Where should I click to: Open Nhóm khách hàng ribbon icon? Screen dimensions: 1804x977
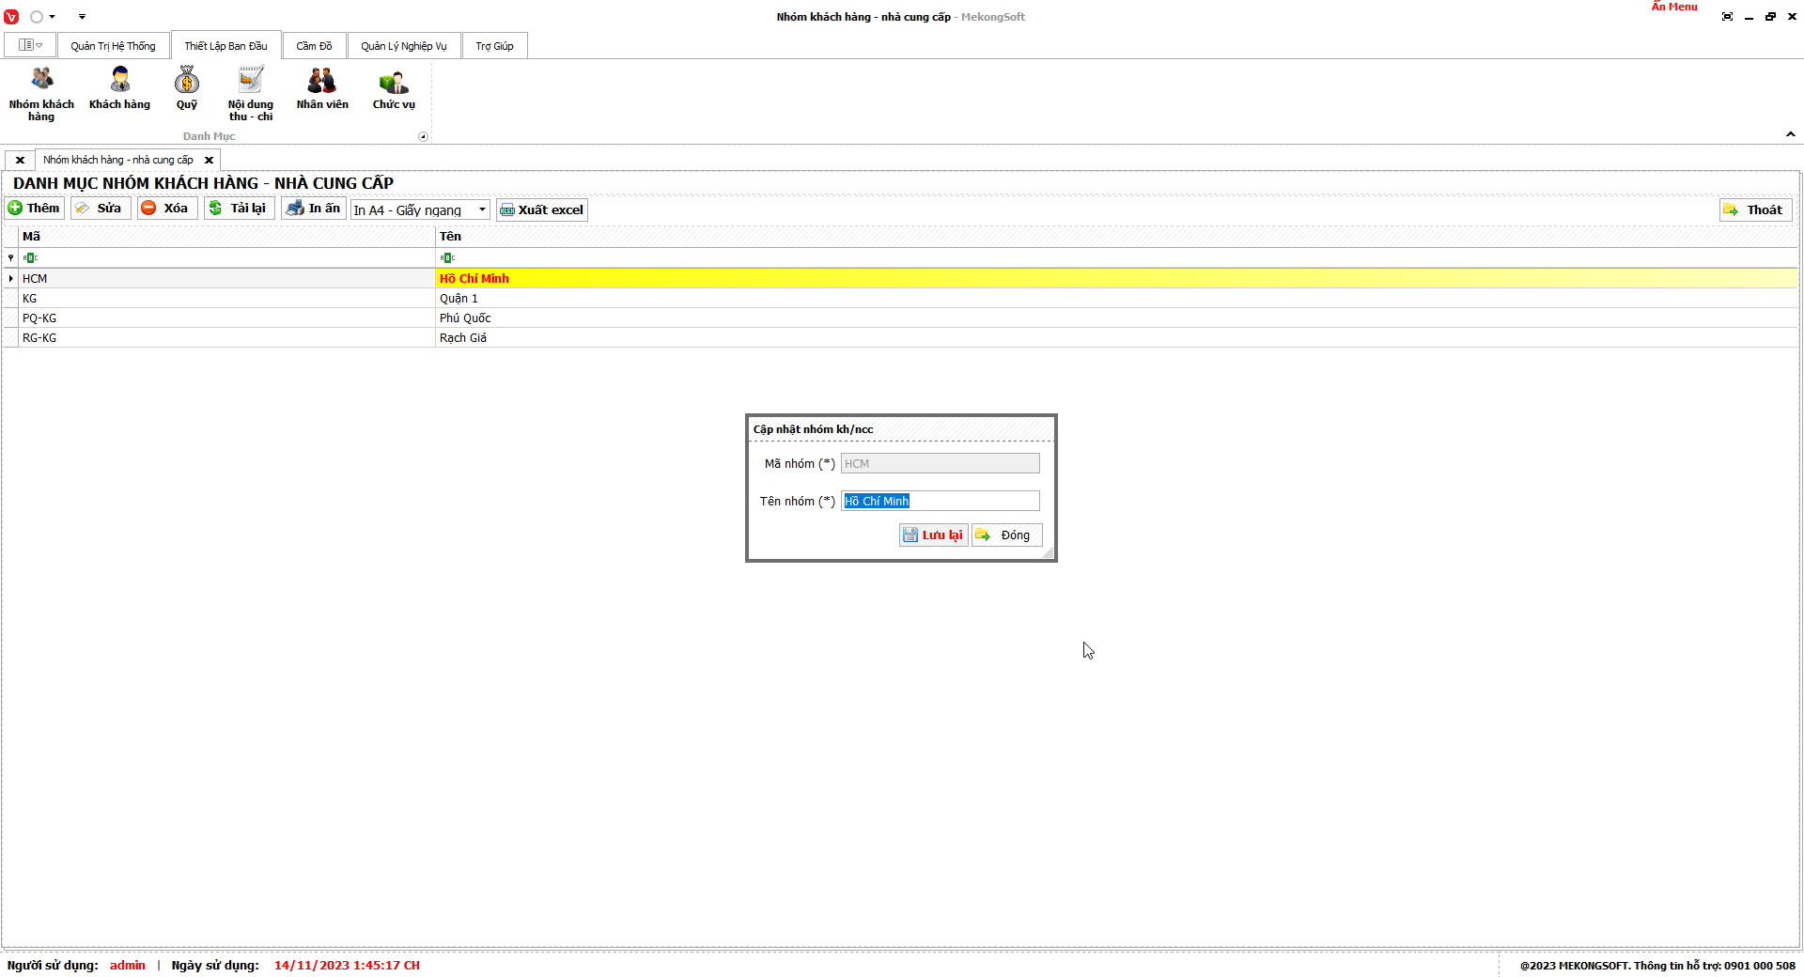click(x=41, y=94)
